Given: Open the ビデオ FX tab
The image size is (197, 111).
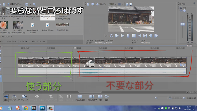Looking at the screenshot, I should [24, 42].
